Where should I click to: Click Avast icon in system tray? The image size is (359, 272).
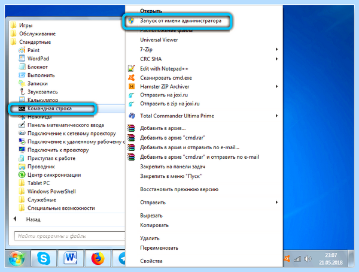coord(287,259)
